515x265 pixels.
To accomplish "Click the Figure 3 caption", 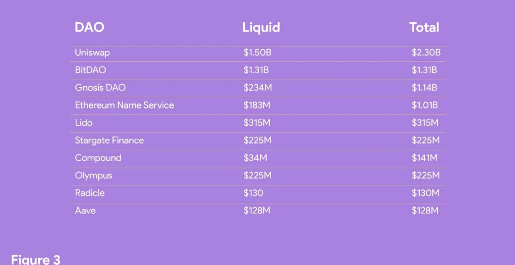I will pos(36,260).
